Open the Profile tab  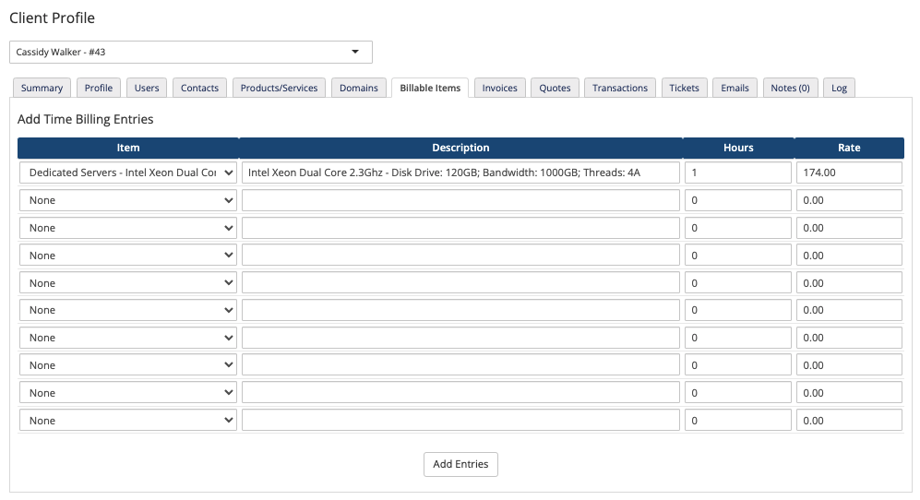coord(99,88)
